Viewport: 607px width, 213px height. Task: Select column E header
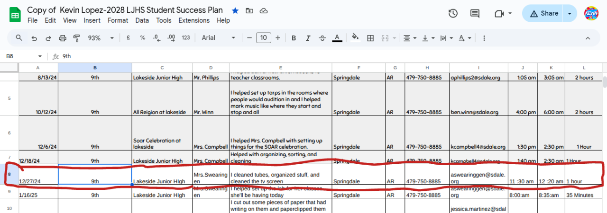coord(281,68)
